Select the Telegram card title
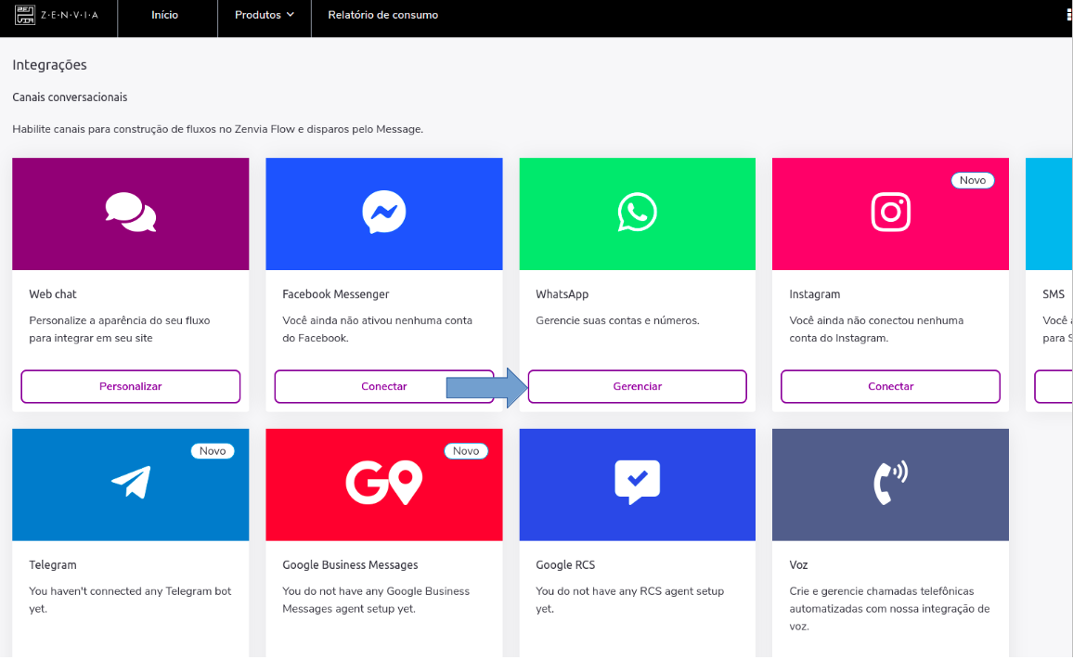 click(x=53, y=565)
